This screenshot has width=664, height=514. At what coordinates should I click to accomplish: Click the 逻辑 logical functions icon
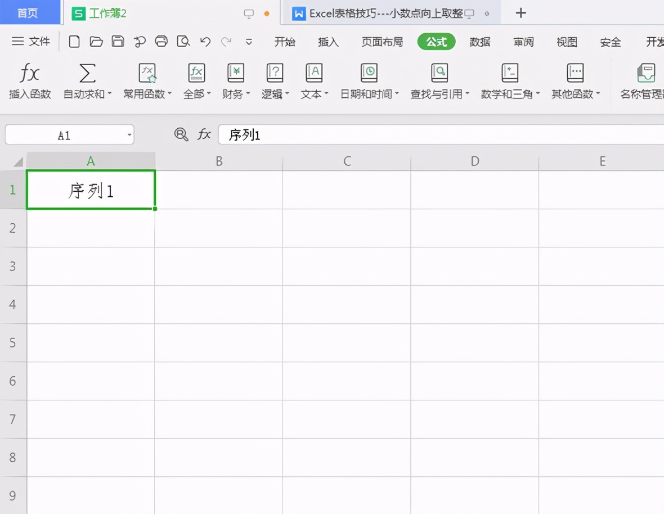275,73
